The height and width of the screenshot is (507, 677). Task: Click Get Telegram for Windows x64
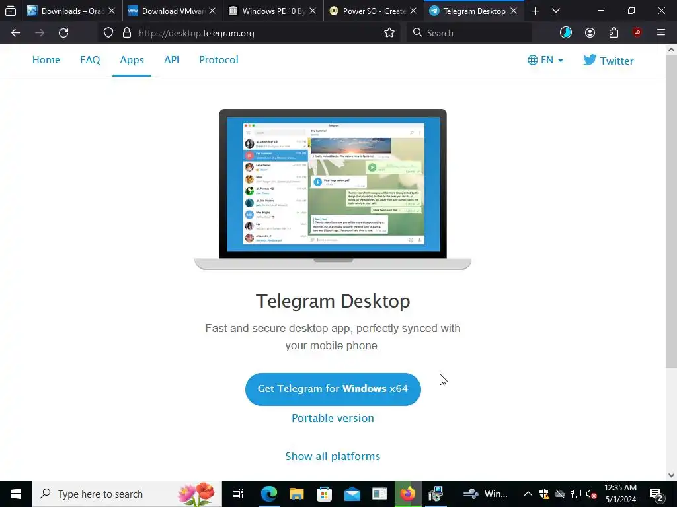click(x=333, y=389)
